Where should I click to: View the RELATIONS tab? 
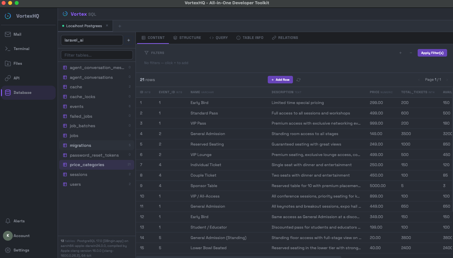click(x=285, y=38)
